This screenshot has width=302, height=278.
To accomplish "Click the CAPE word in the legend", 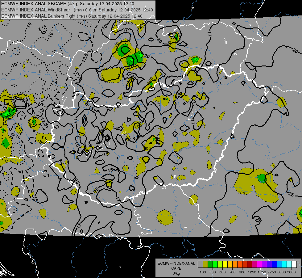I will [x=176, y=268].
